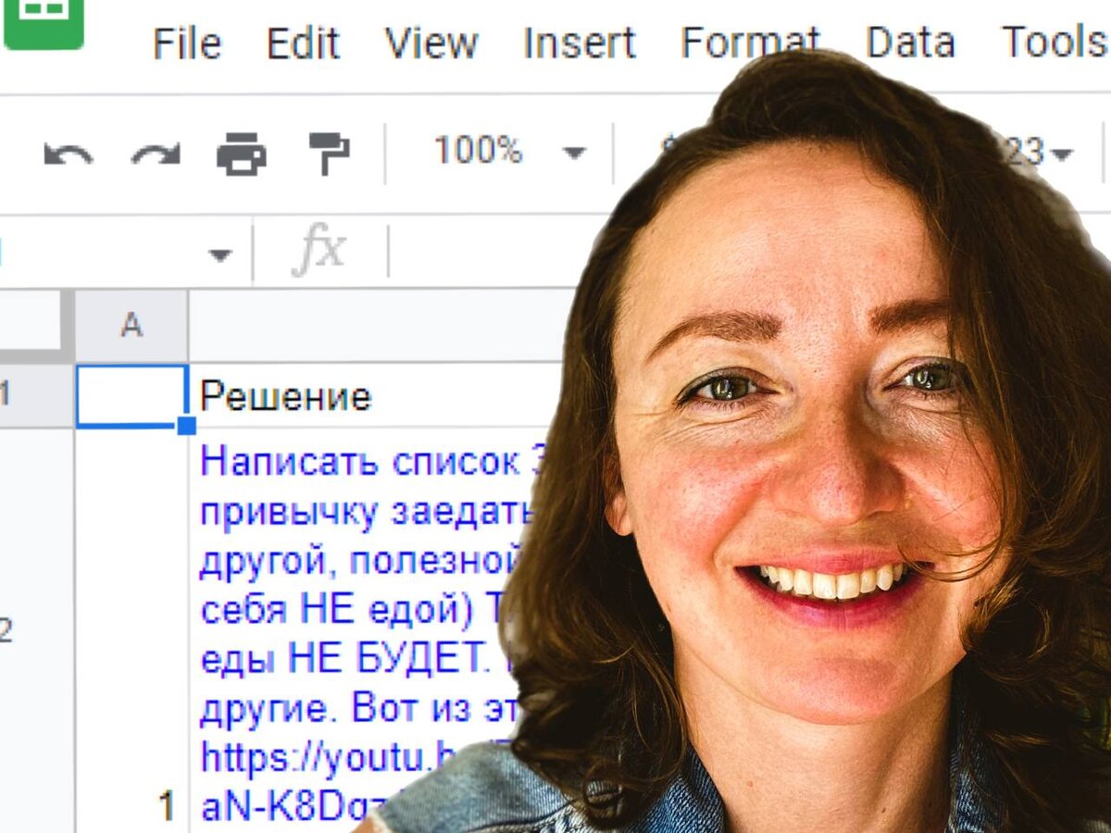Select the Paint format tool

(x=331, y=153)
